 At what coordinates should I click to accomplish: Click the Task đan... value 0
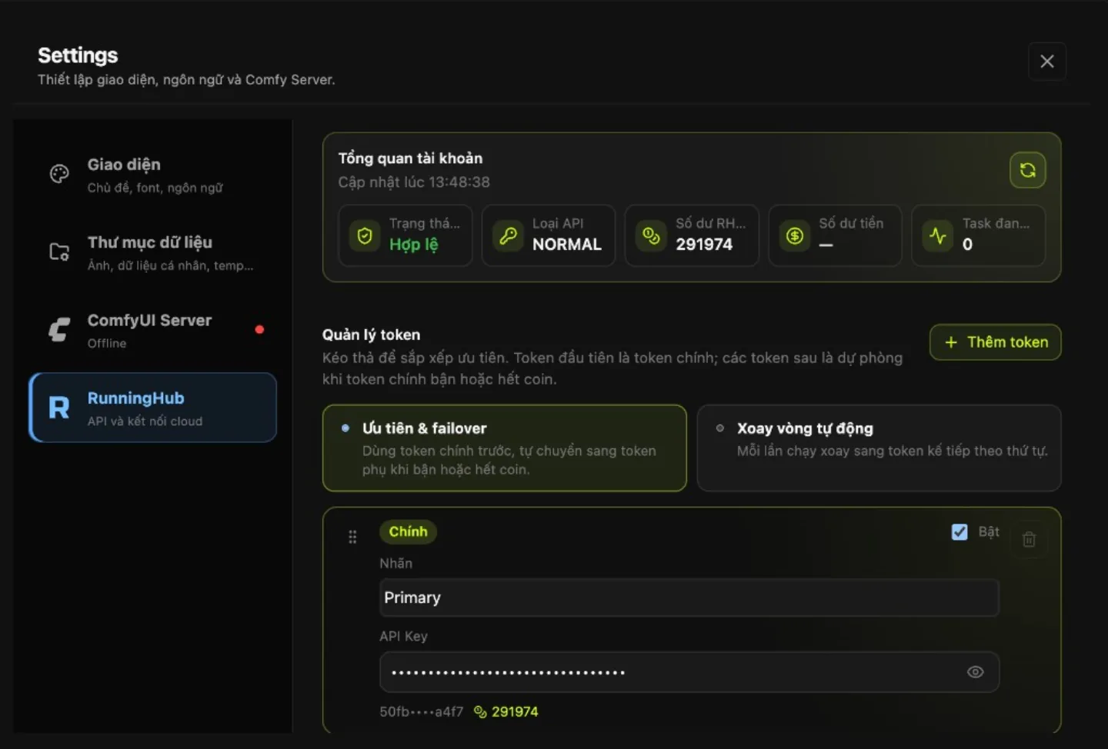[967, 245]
